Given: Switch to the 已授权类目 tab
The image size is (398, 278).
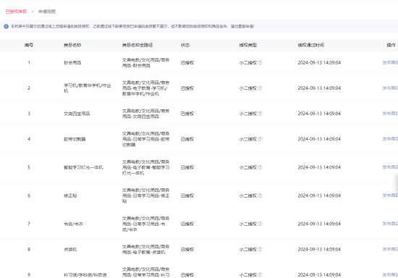Looking at the screenshot, I should (x=16, y=12).
